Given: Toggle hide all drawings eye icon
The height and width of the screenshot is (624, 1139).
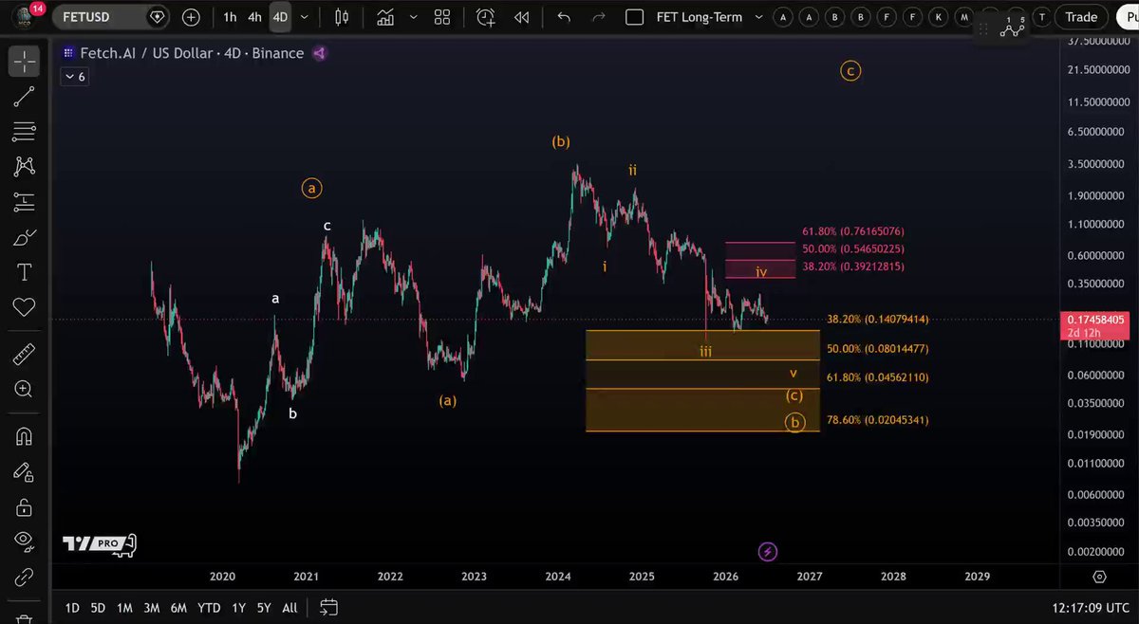Looking at the screenshot, I should coord(24,541).
